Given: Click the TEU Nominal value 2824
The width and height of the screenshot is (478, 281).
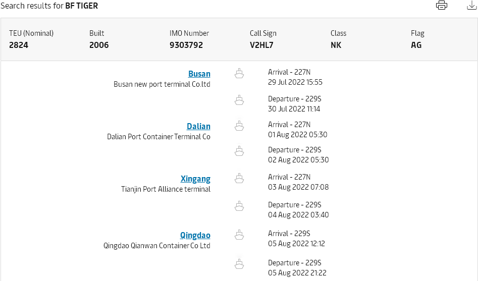Looking at the screenshot, I should click(18, 45).
